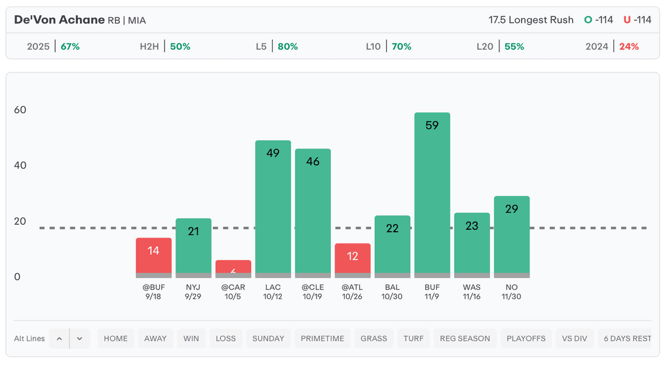Toggle the PLAYOFFS filter
The height and width of the screenshot is (366, 671).
[x=526, y=339]
